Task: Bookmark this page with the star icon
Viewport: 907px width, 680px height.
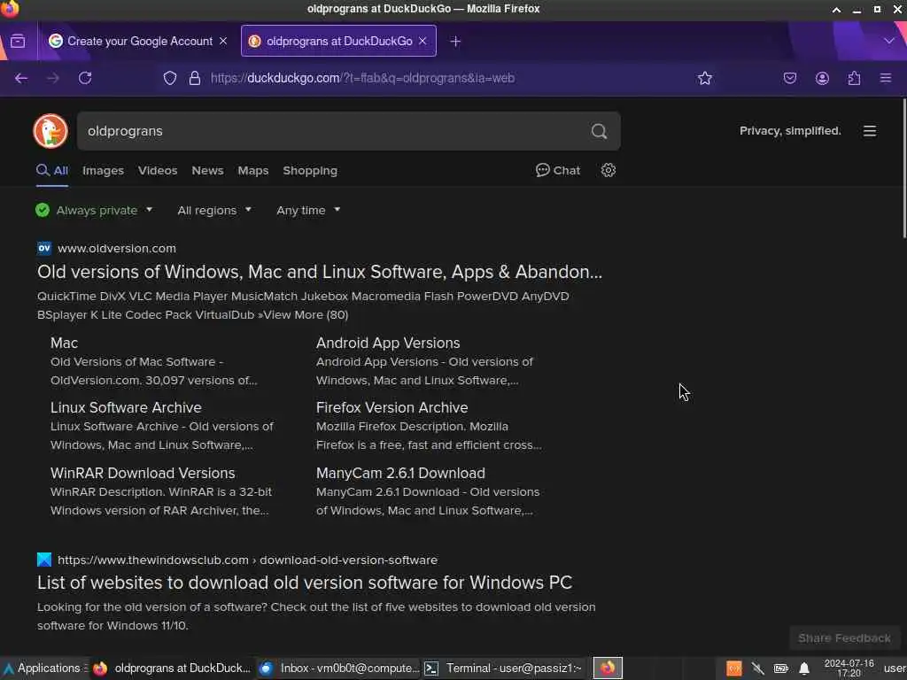Action: pos(704,78)
